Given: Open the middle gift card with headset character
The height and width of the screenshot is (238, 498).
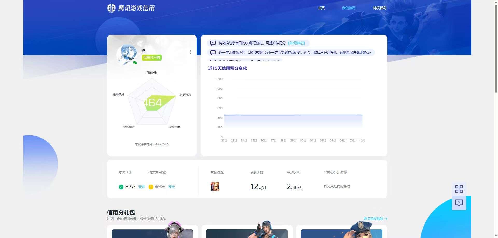Looking at the screenshot, I should click(247, 231).
